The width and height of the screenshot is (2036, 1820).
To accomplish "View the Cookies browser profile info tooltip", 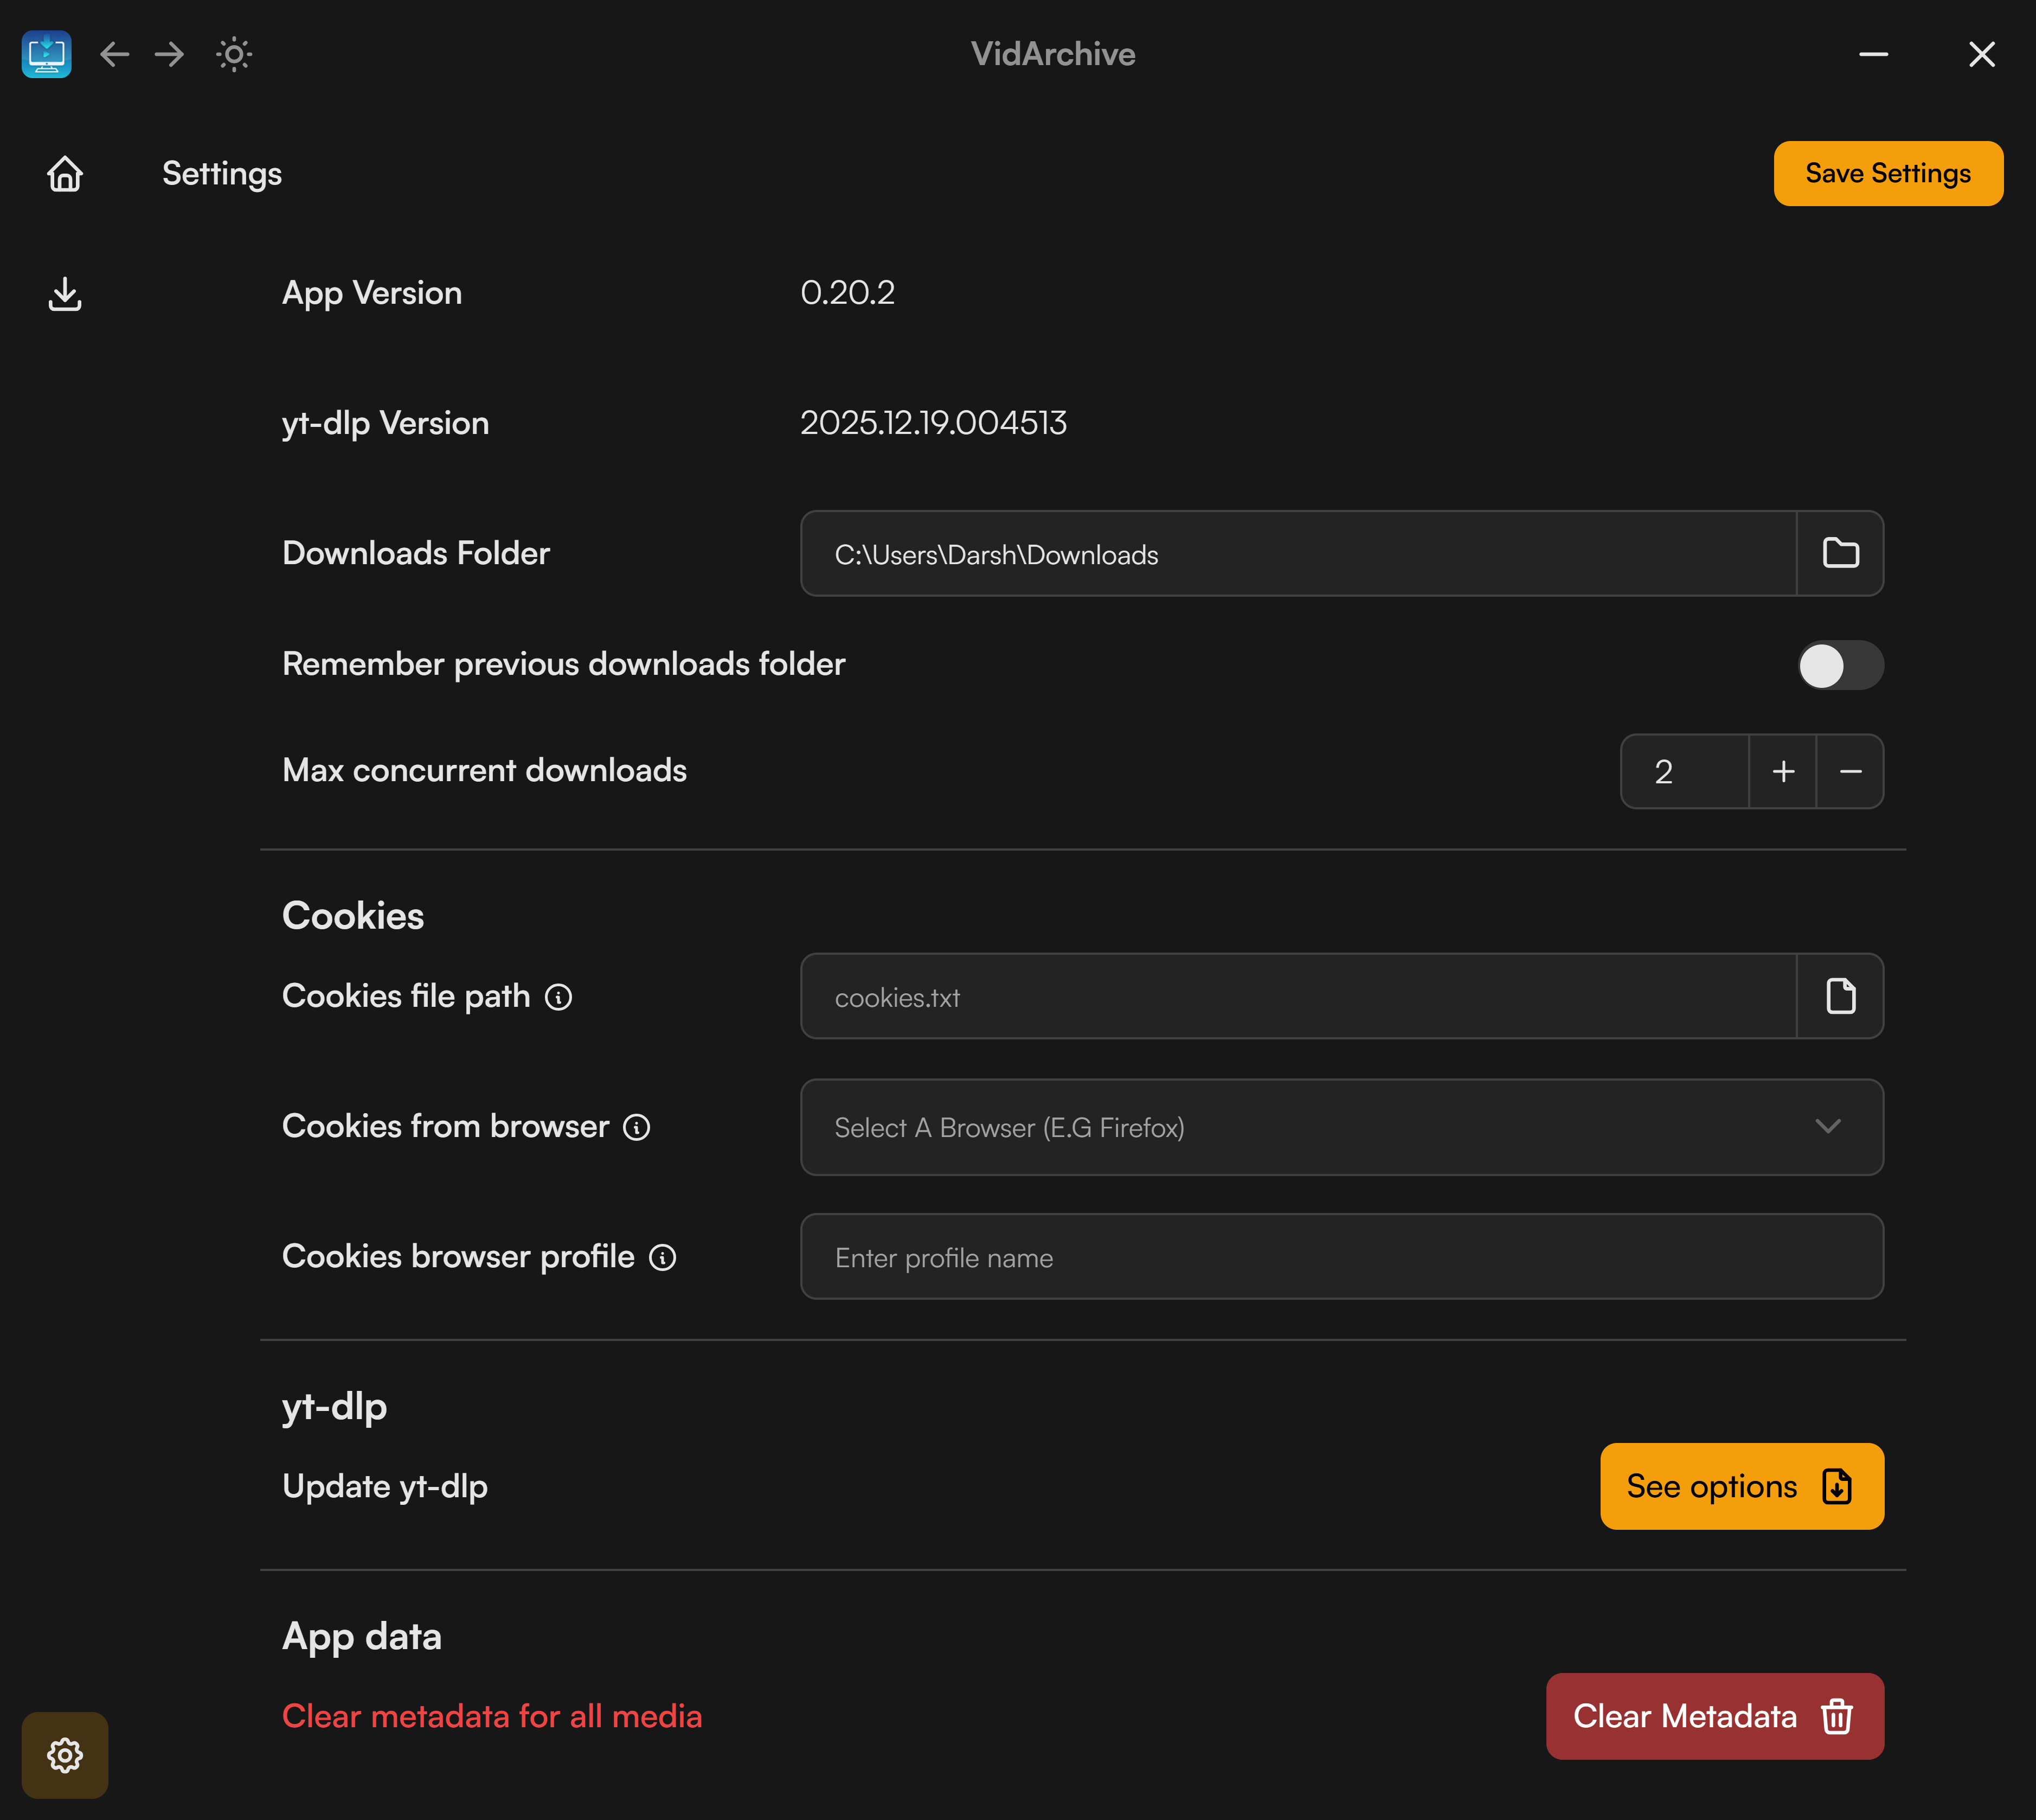I will click(663, 1258).
